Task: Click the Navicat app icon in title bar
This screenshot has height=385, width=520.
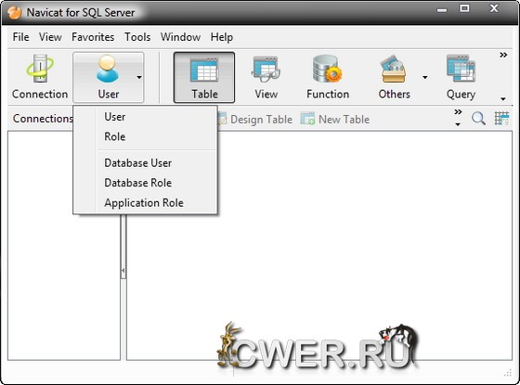Action: pos(14,12)
